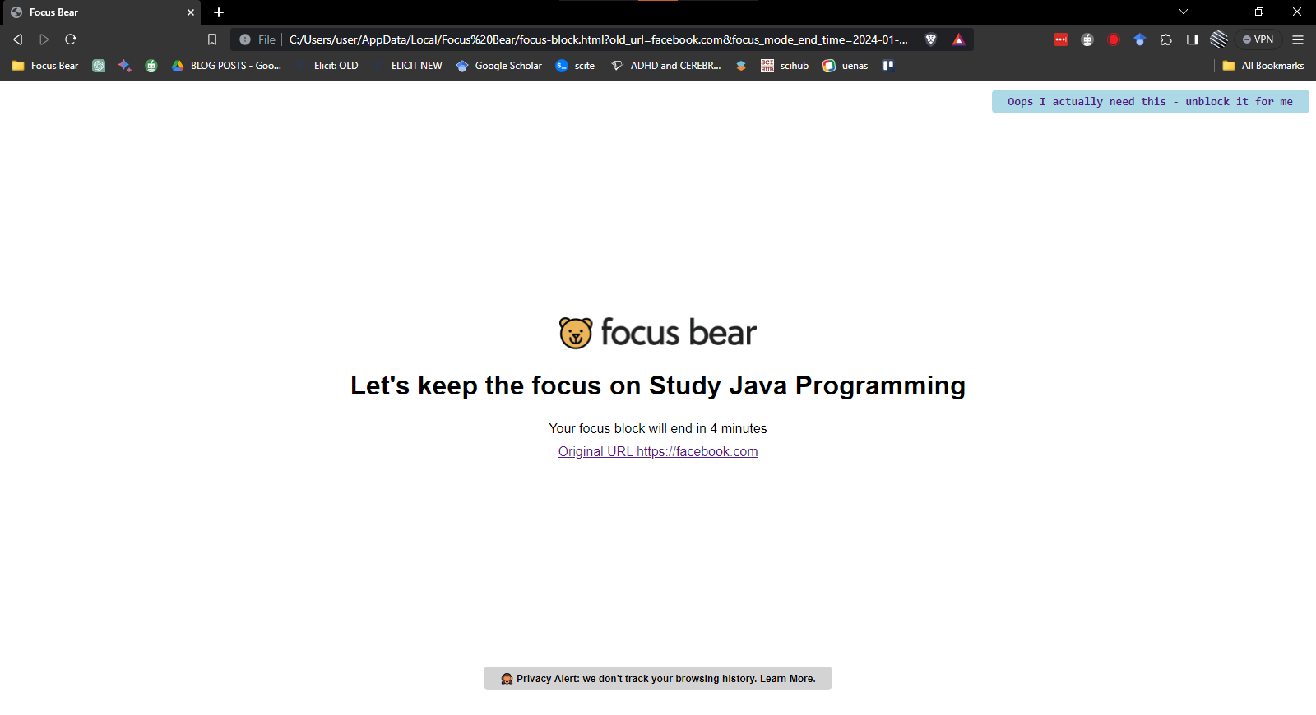Open the Privacy Alert Learn More banner
The image size is (1316, 715).
coord(658,678)
